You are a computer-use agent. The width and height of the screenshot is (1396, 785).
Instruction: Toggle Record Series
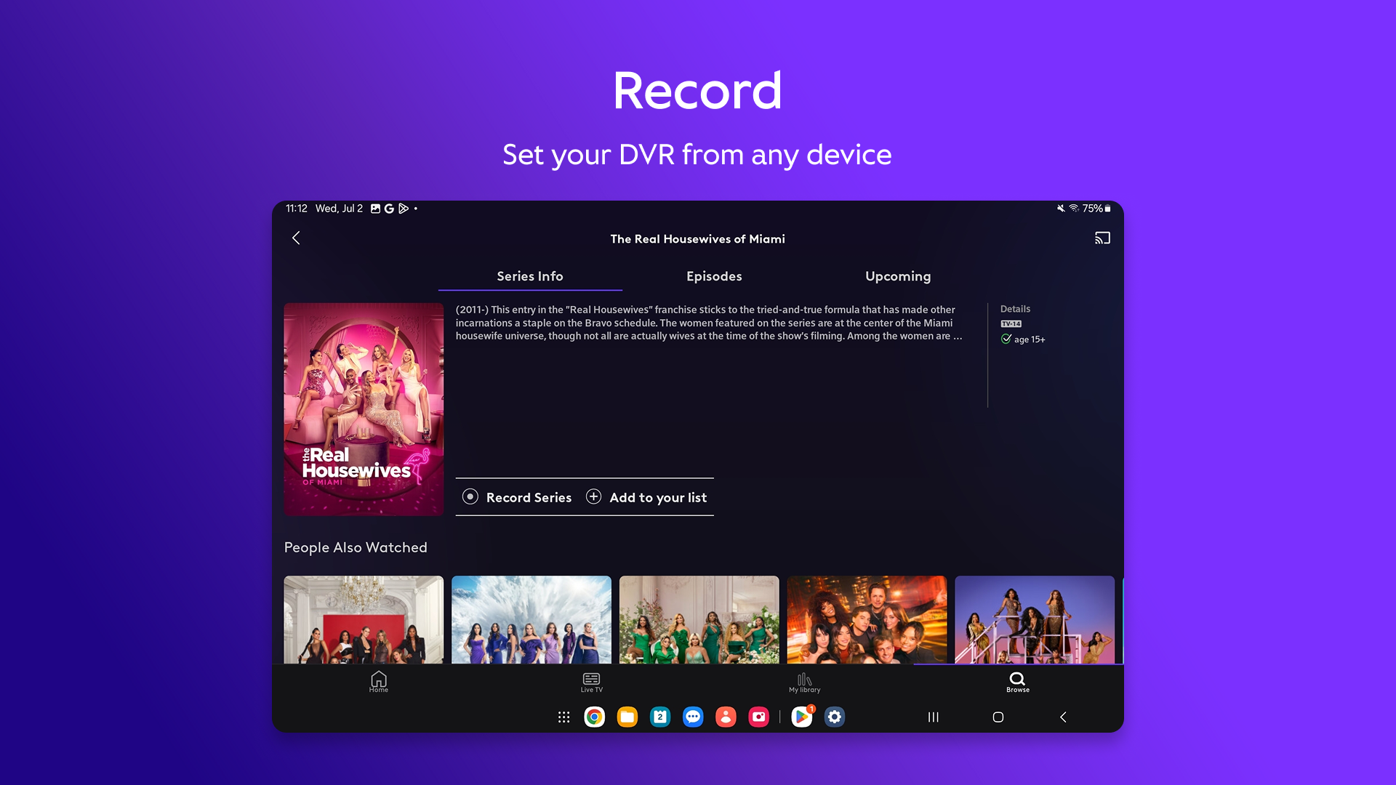click(517, 497)
